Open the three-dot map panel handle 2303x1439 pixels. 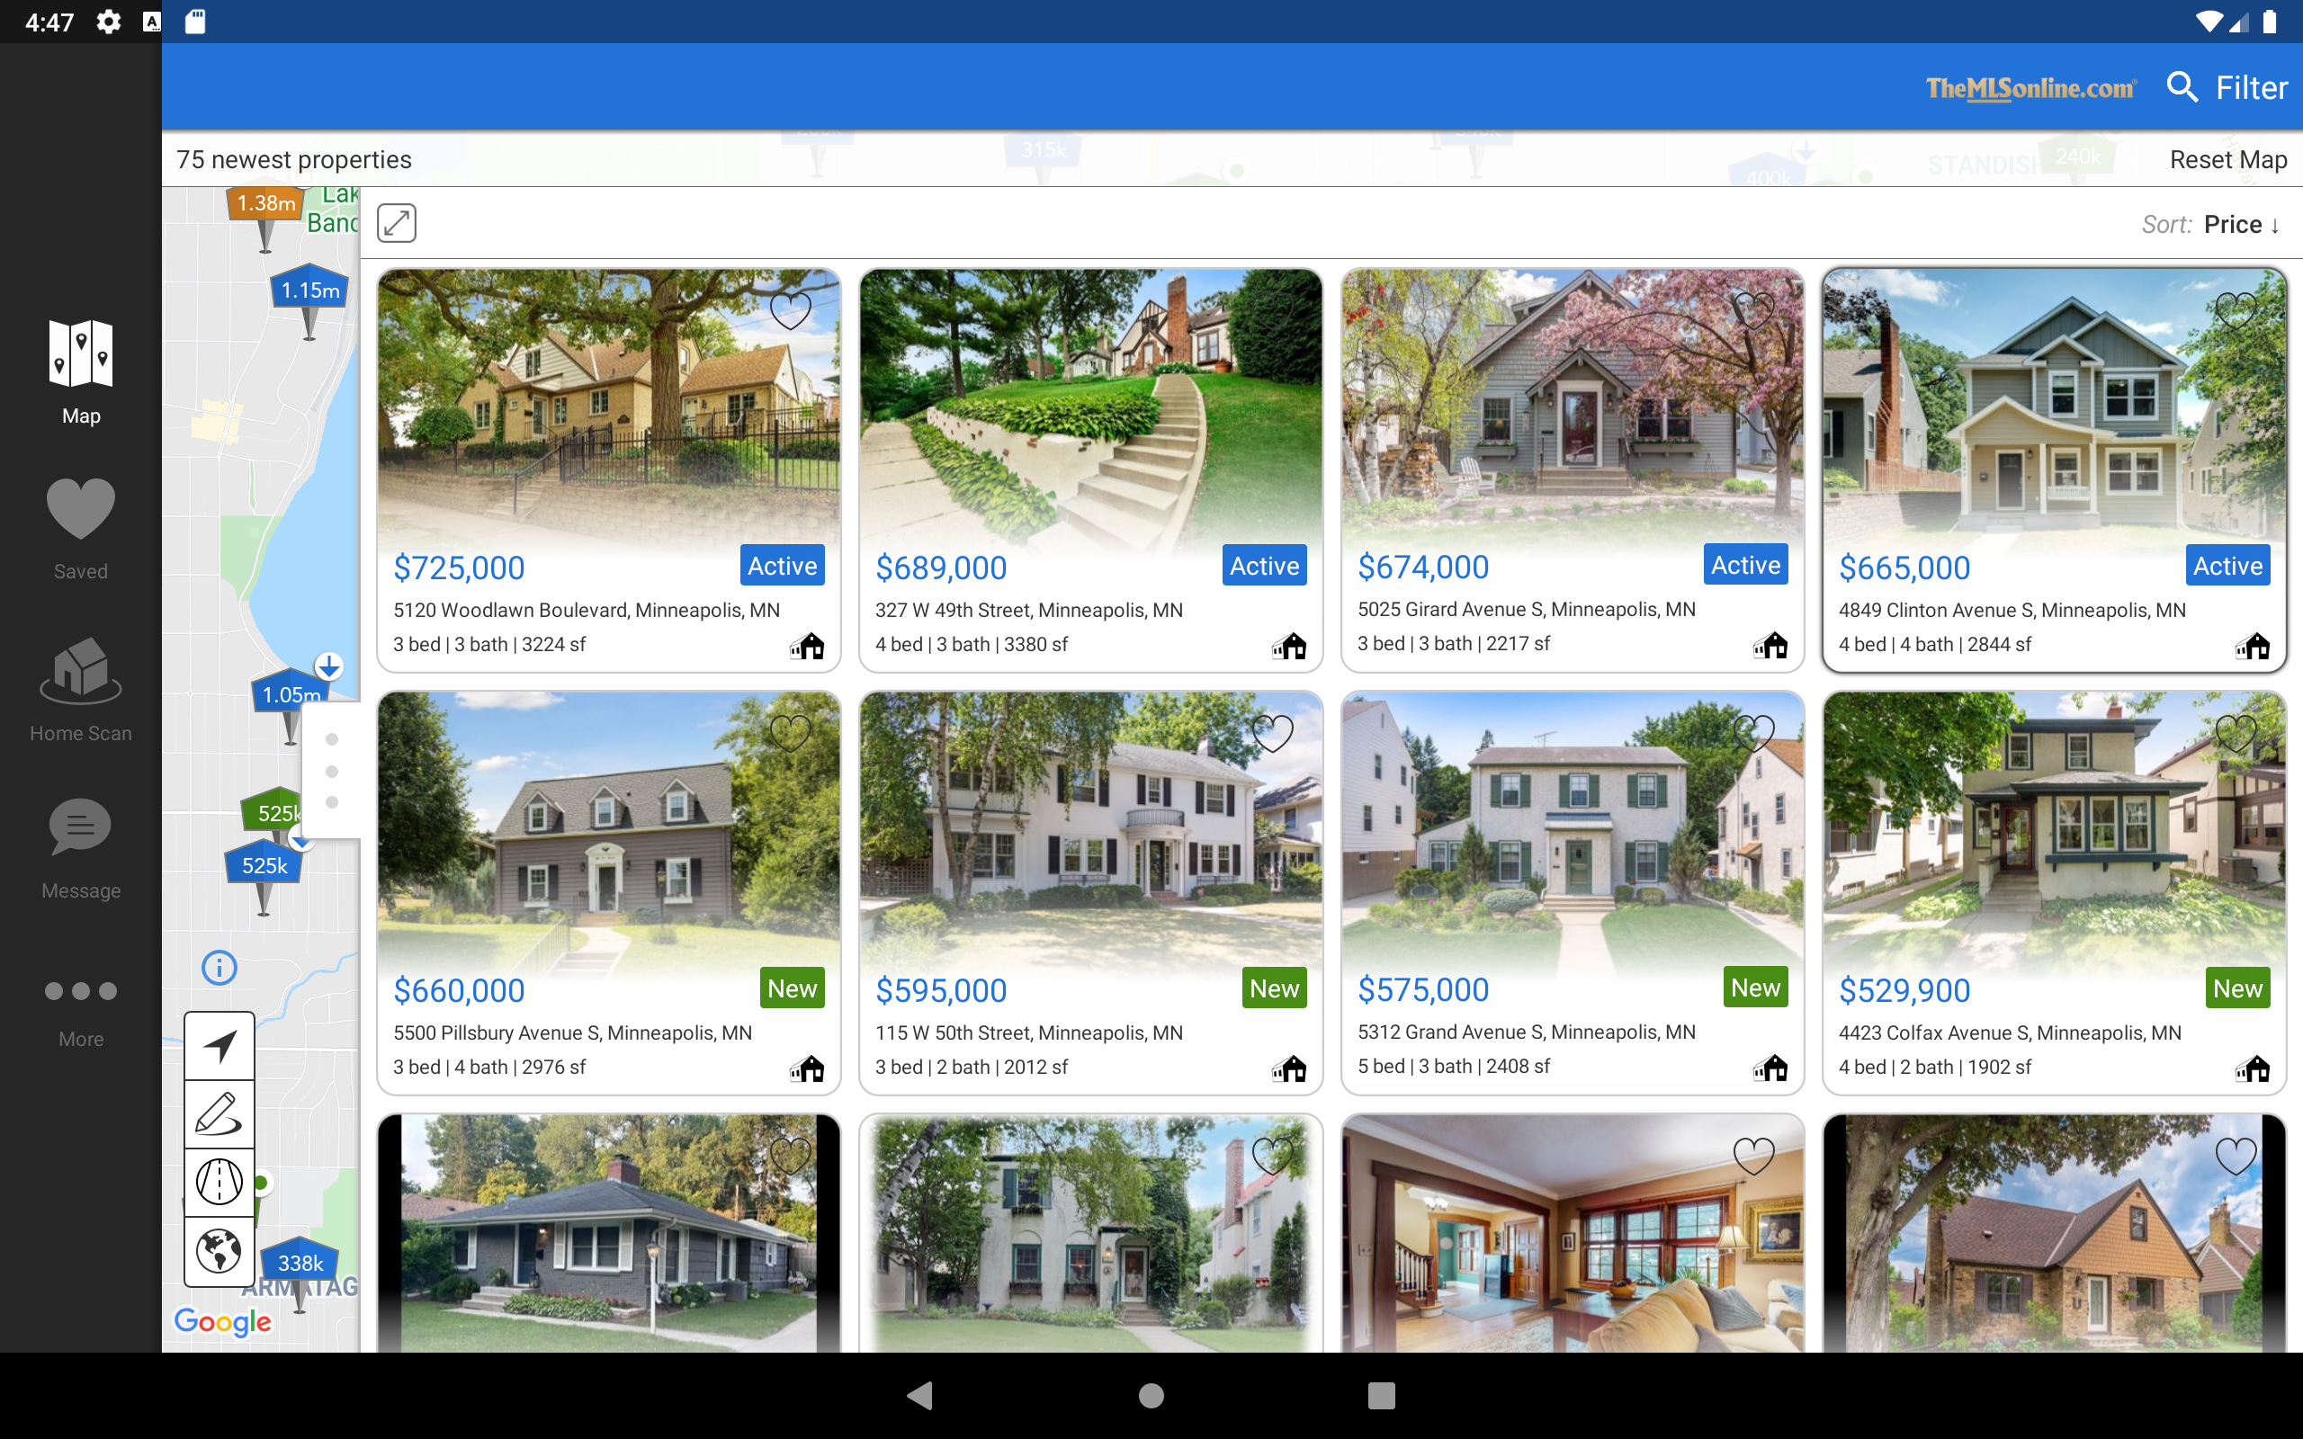point(331,771)
